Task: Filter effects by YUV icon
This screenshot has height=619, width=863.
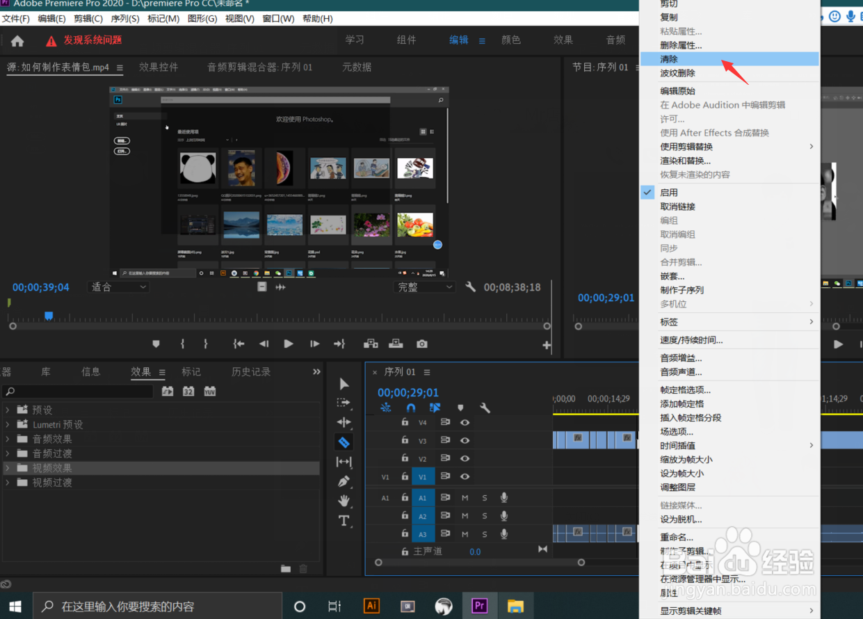Action: [x=209, y=392]
